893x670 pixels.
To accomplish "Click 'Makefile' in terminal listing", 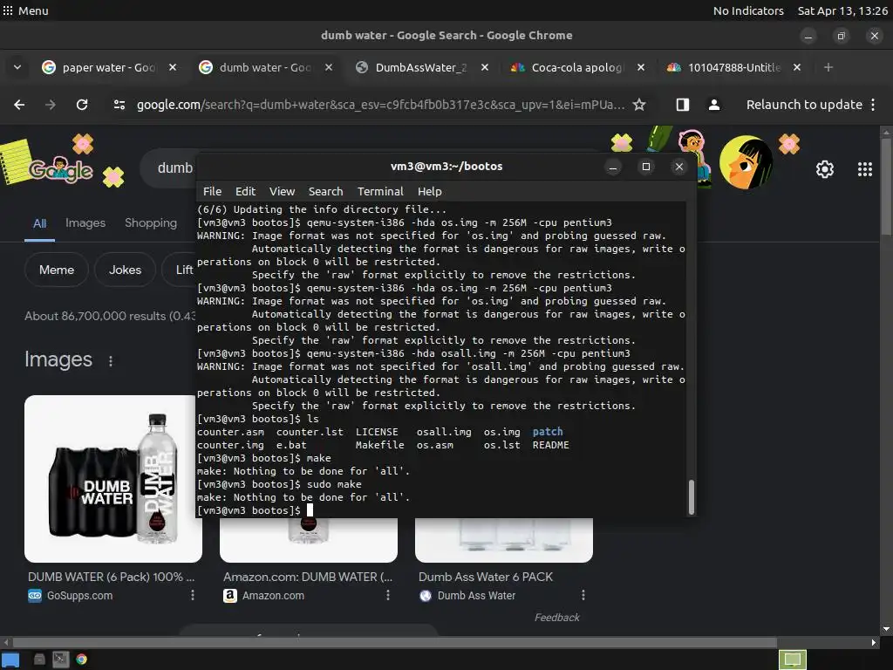I will [x=380, y=445].
